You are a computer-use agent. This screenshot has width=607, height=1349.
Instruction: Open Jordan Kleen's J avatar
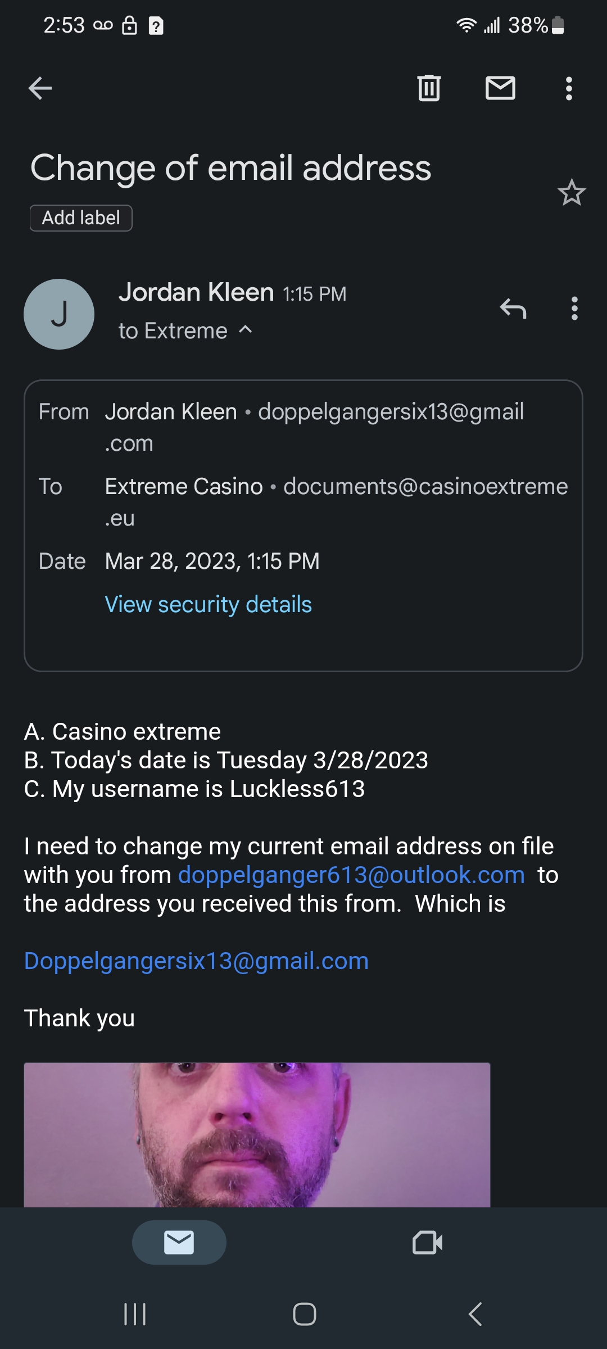(59, 314)
